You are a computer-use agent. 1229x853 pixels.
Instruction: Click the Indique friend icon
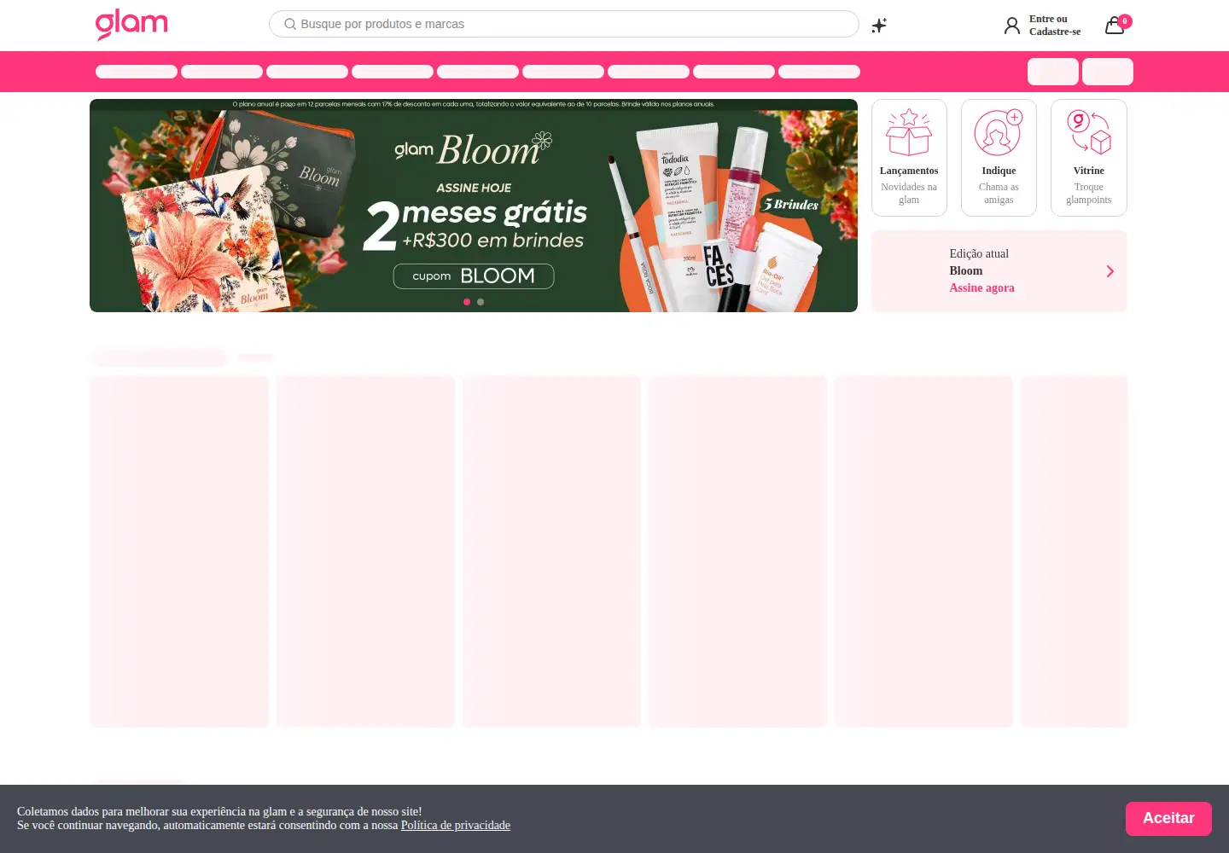tap(999, 132)
